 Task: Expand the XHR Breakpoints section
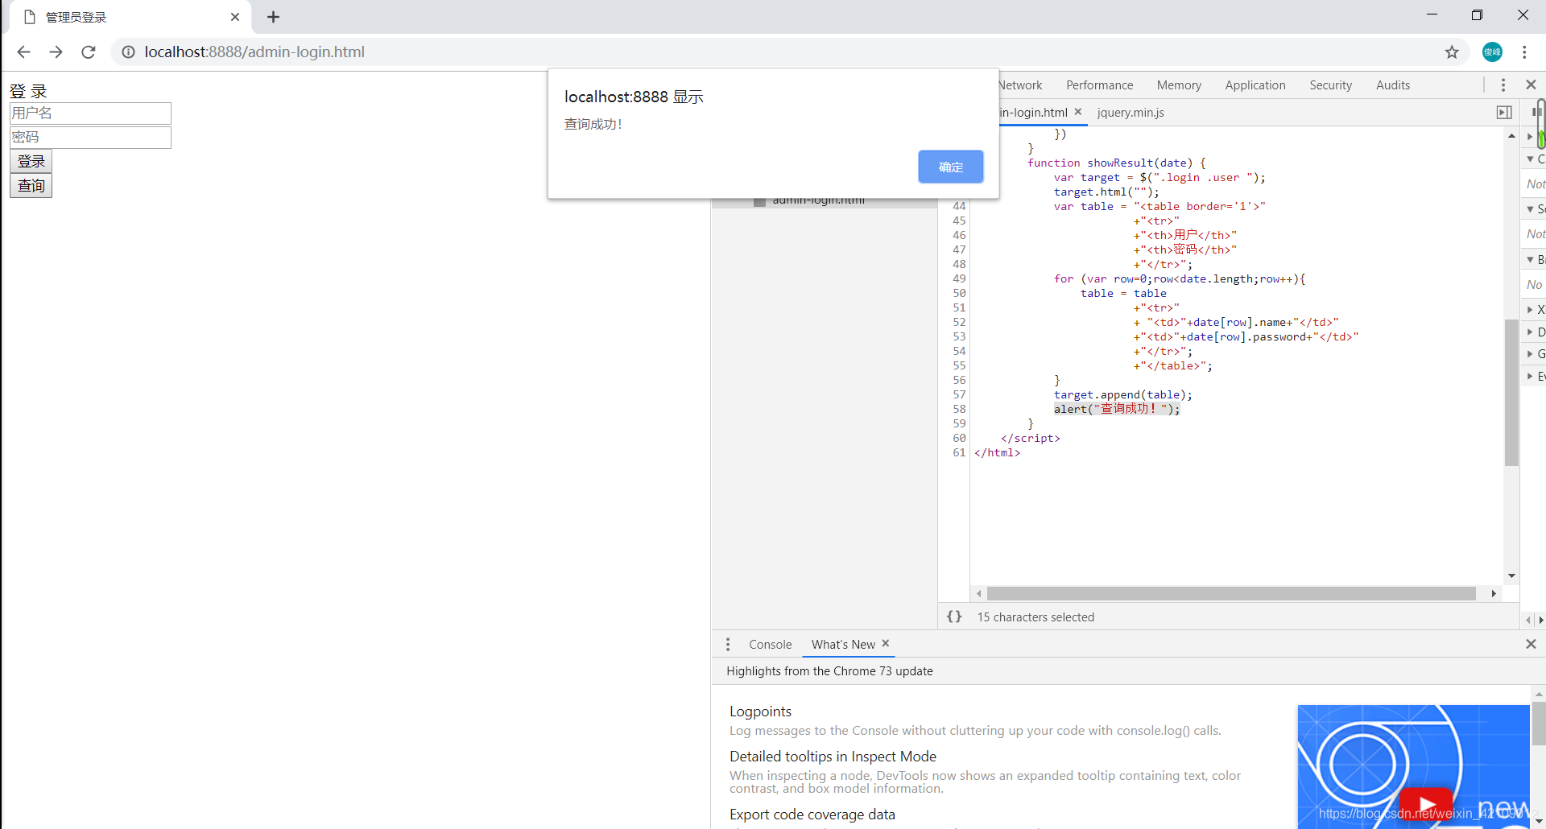click(x=1530, y=310)
